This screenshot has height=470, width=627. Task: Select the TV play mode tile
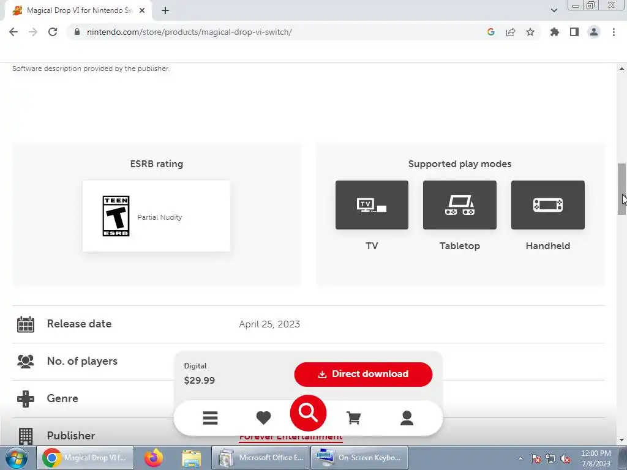[372, 205]
